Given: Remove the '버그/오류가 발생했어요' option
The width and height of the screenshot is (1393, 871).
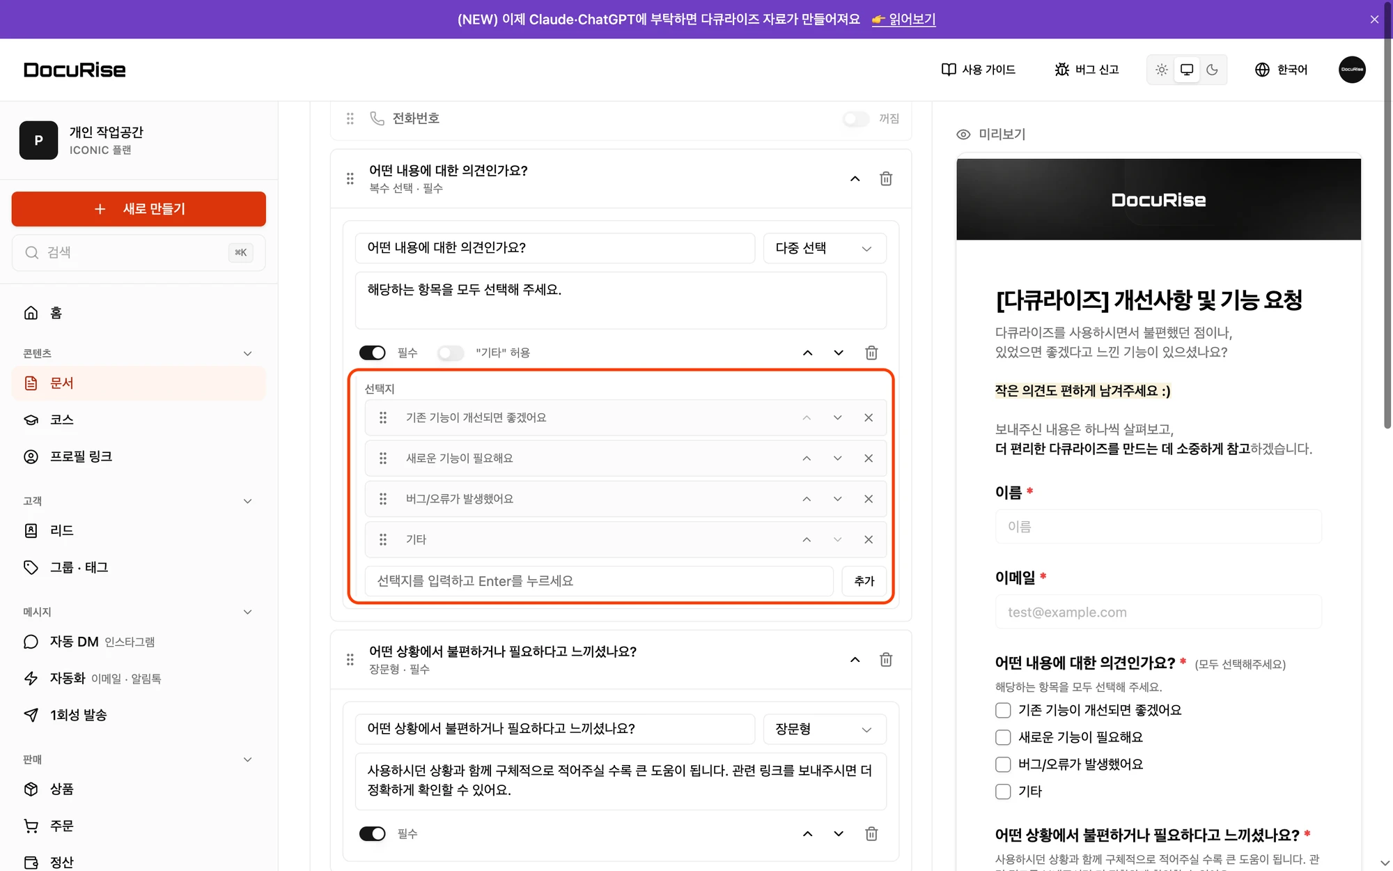Looking at the screenshot, I should click(869, 499).
